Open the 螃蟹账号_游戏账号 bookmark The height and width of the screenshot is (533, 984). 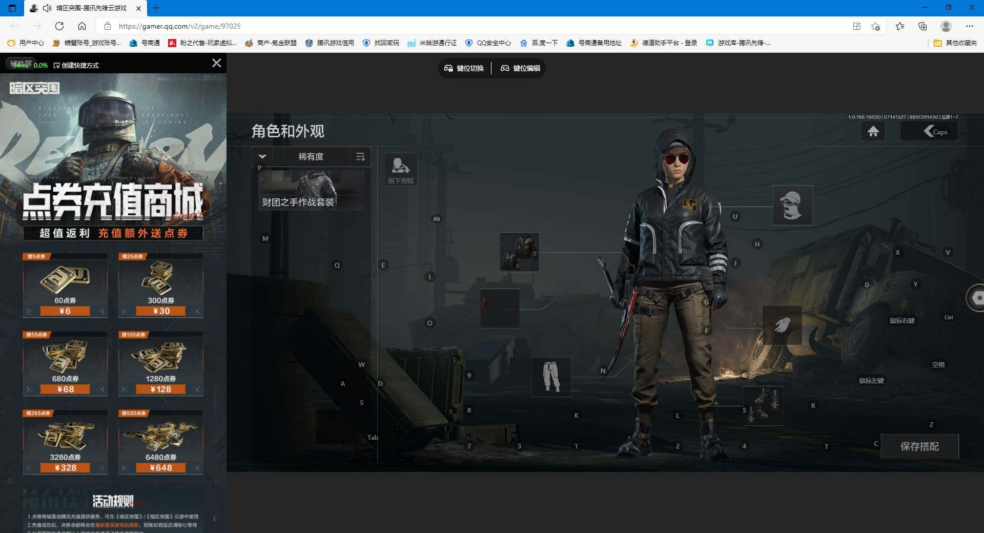click(87, 43)
